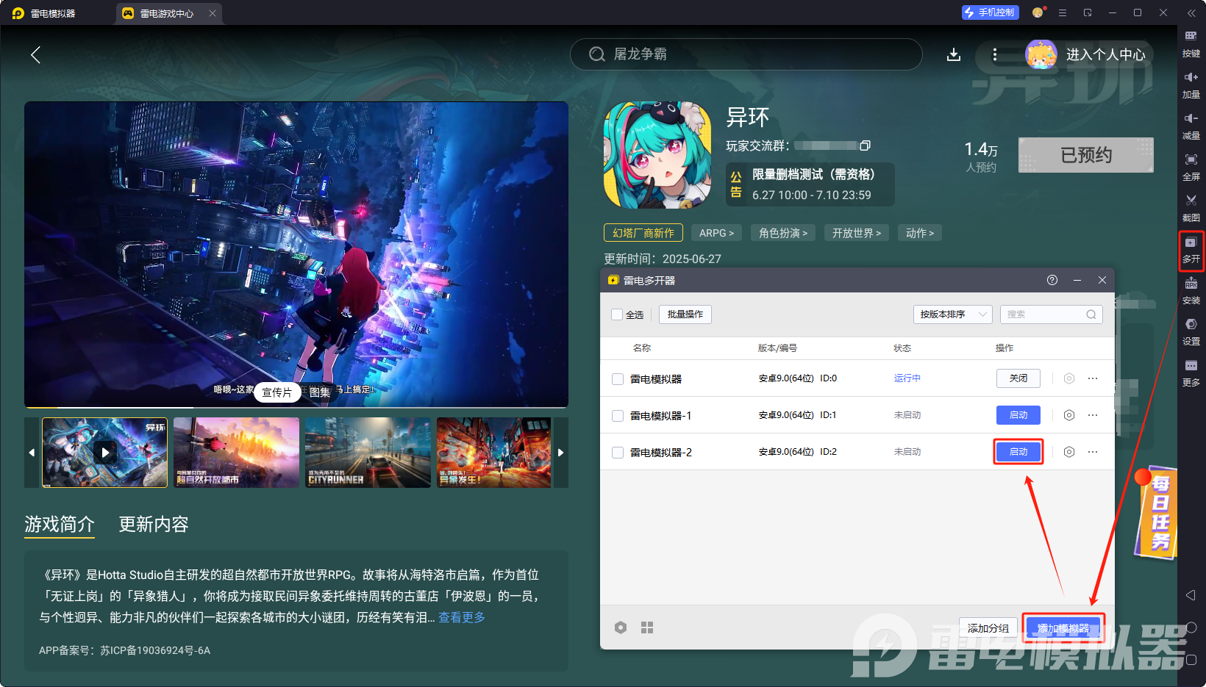The height and width of the screenshot is (687, 1206).
Task: Show next screenshots with right arrow
Action: 560,453
